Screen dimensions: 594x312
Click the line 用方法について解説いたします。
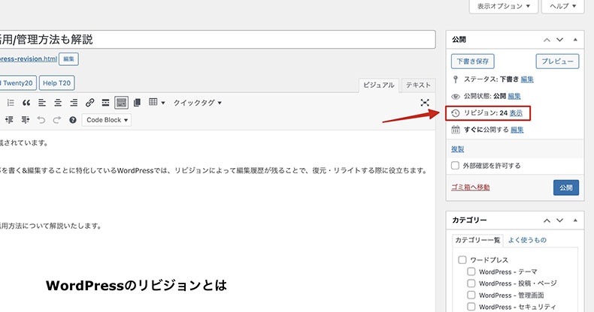tap(51, 226)
